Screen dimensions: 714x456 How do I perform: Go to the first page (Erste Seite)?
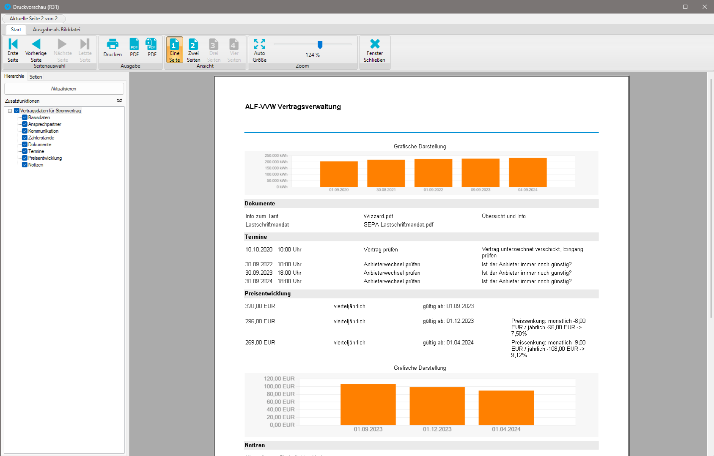[13, 44]
